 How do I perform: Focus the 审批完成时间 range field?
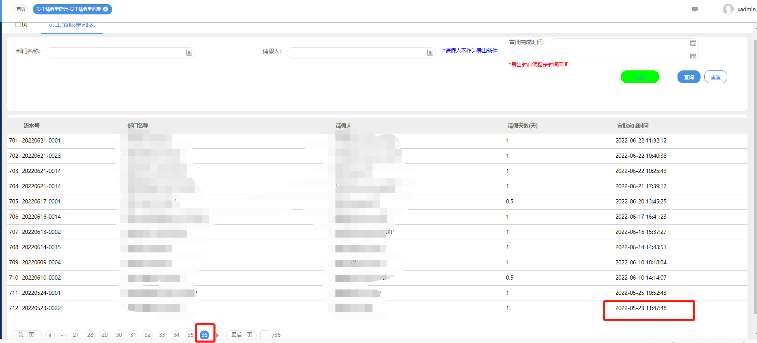[624, 50]
